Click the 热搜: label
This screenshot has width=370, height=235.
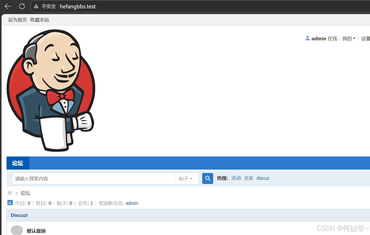pyautogui.click(x=223, y=178)
